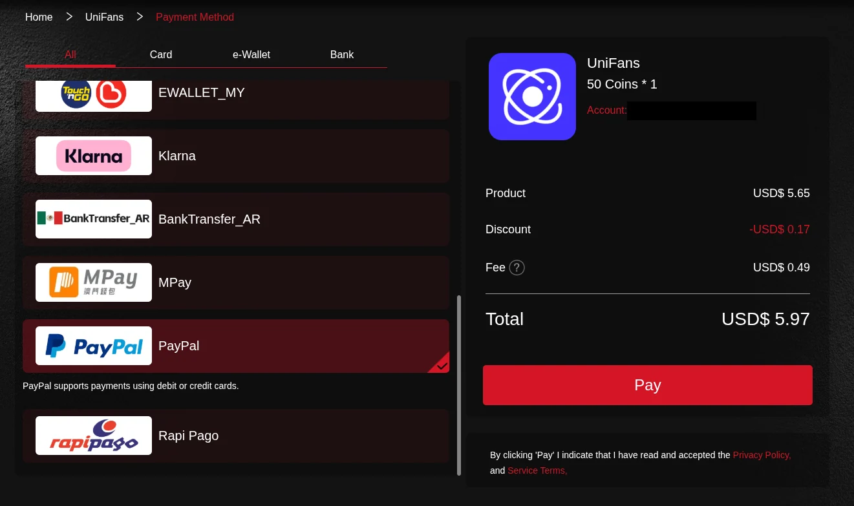Switch to the All tab
The width and height of the screenshot is (854, 506).
[70, 55]
